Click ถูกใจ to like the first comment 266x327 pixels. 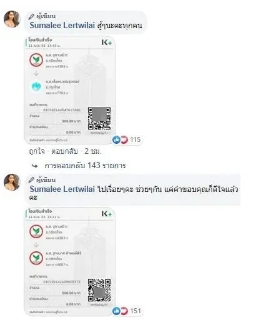(37, 151)
